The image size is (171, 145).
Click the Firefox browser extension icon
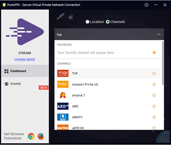coord(41,136)
